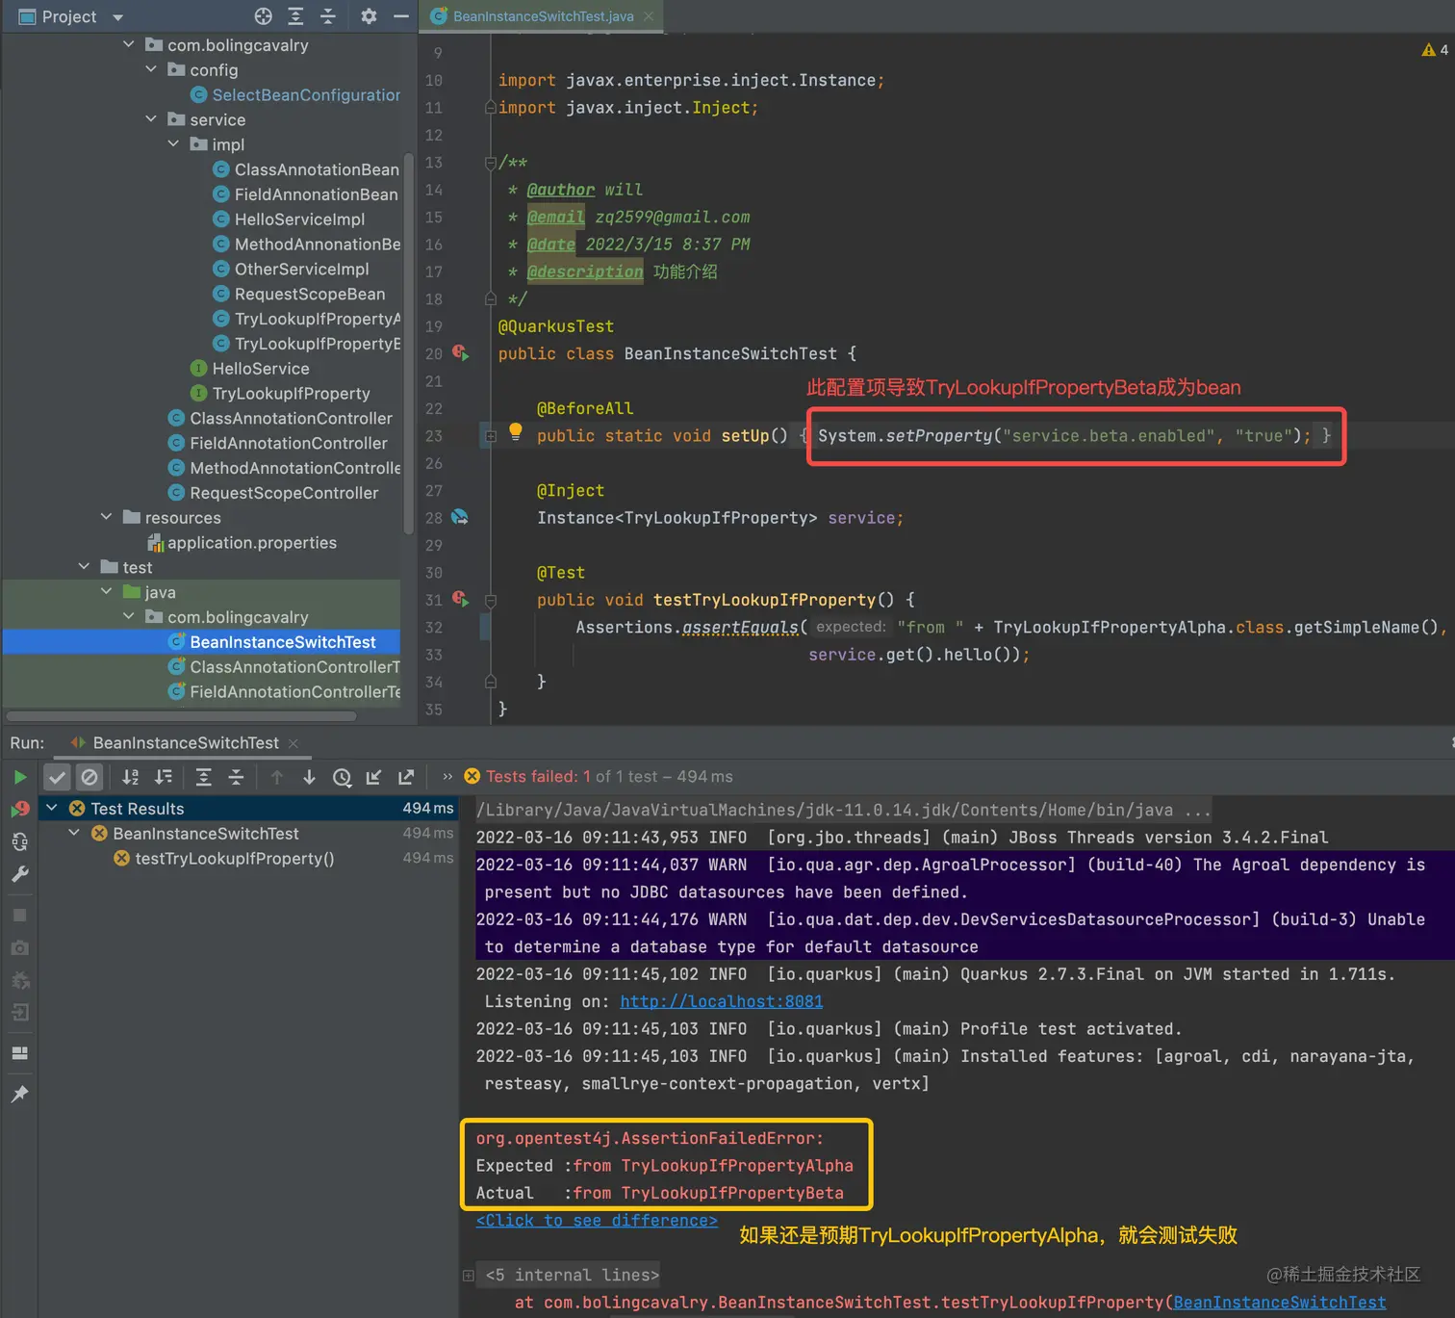
Task: Open SelectBeanConfiguration class file
Action: coord(295,94)
